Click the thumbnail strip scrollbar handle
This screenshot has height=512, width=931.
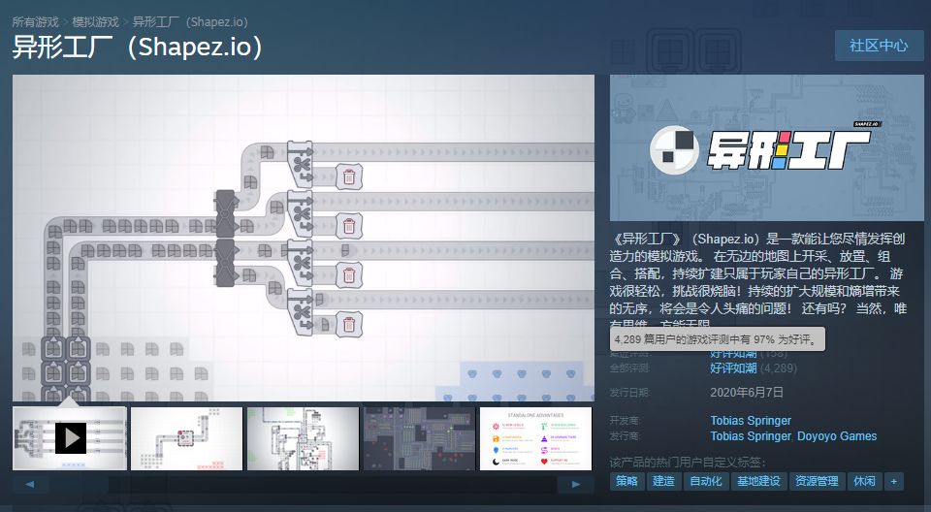[79, 484]
